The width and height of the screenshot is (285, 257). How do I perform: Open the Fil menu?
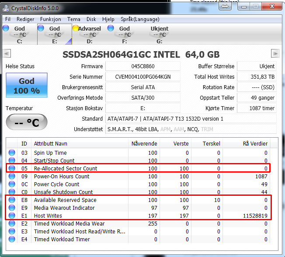pyautogui.click(x=8, y=19)
